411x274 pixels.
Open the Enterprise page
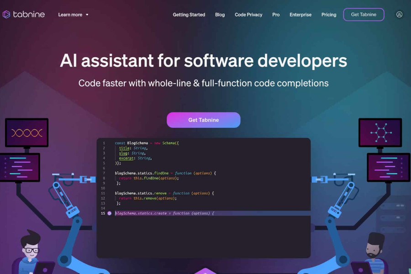(x=300, y=15)
